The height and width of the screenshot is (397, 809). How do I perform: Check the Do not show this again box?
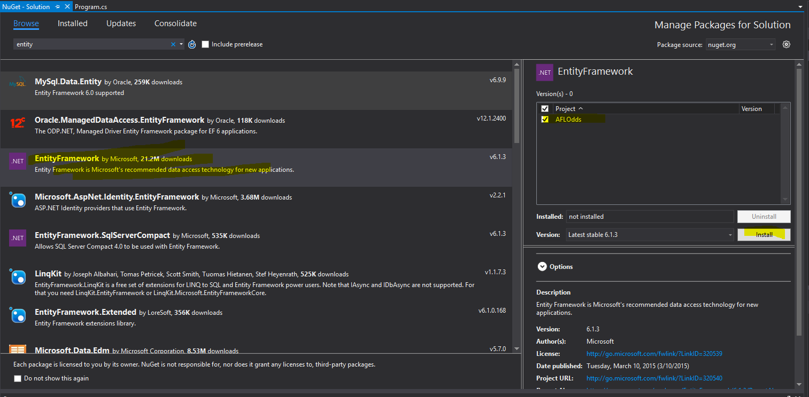coord(18,378)
